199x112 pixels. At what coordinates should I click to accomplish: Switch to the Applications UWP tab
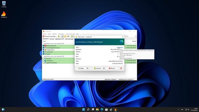pyautogui.click(x=59, y=39)
